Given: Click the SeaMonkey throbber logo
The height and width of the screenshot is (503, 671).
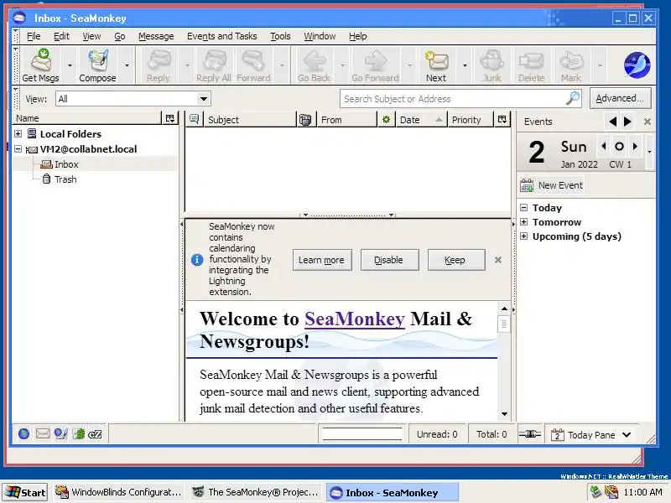Looking at the screenshot, I should (x=637, y=65).
